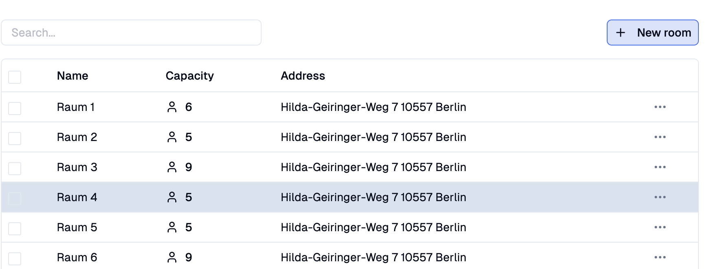Check the box for Raum 1
Viewport: 718px width, 269px height.
(x=15, y=108)
